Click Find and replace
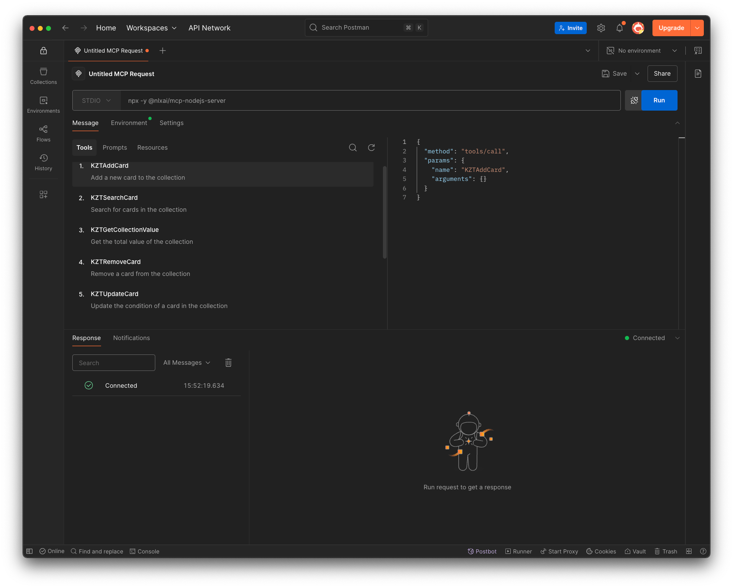 (x=97, y=551)
